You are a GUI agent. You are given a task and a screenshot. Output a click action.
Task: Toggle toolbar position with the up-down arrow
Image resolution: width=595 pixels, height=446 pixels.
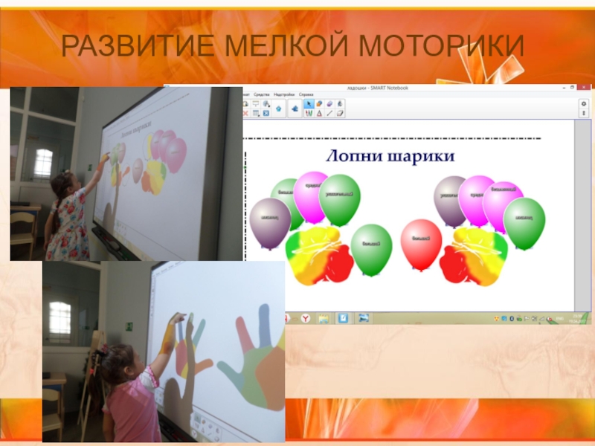point(584,113)
